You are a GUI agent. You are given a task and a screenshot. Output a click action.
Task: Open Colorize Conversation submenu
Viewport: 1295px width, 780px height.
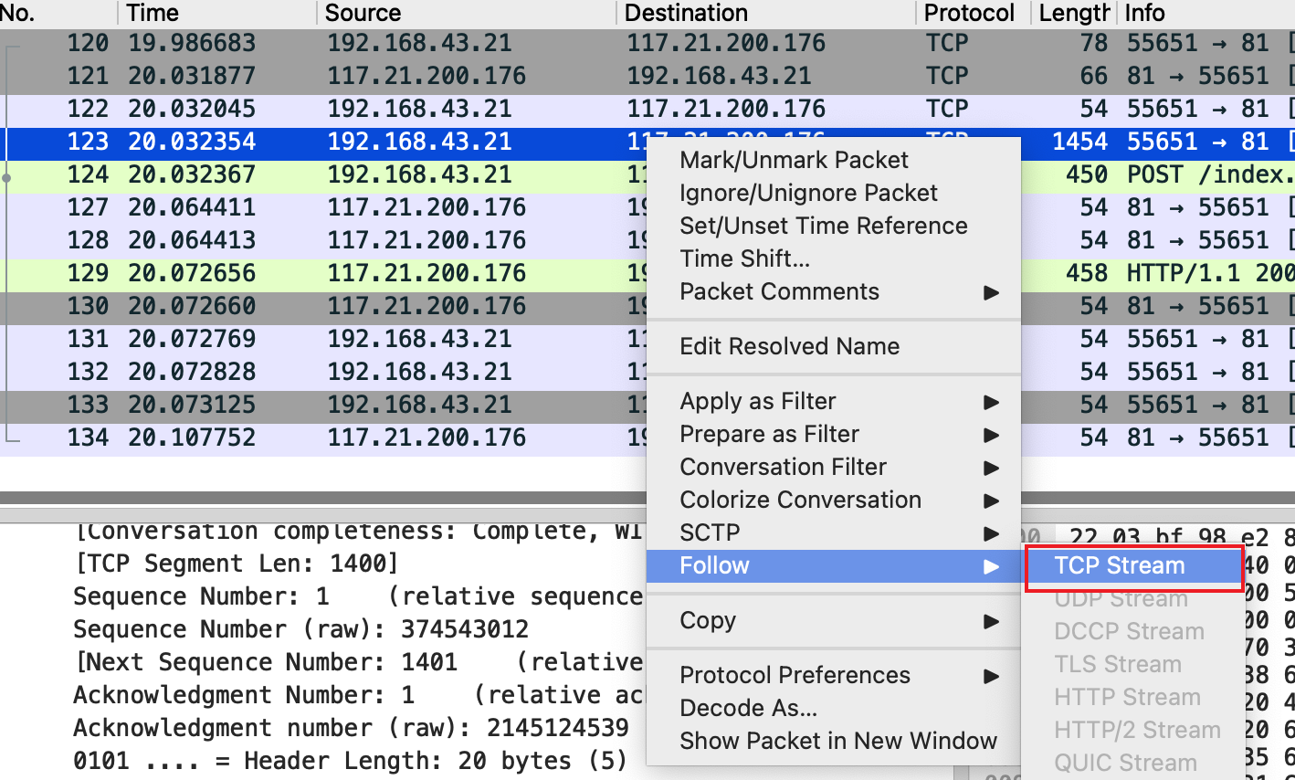click(x=800, y=500)
